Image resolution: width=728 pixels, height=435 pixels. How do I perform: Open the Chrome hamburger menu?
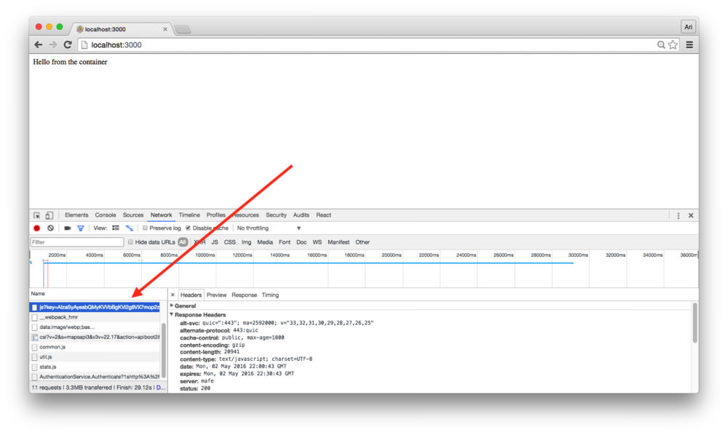pos(689,45)
